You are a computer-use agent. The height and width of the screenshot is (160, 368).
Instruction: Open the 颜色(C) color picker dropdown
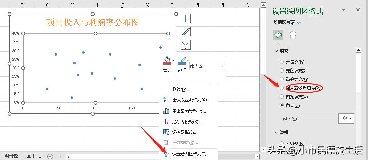[346, 119]
